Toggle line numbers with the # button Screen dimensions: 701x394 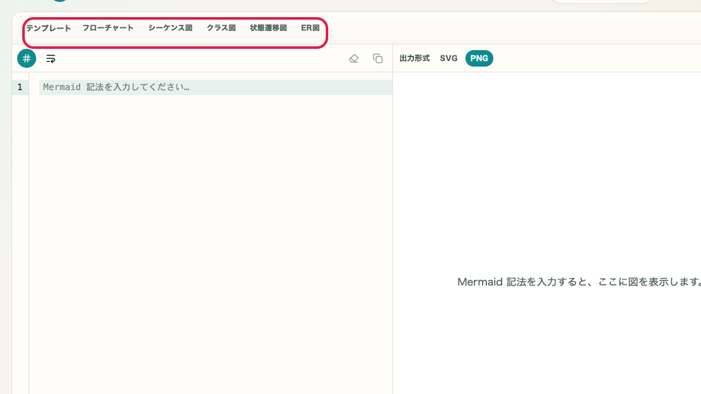[x=27, y=58]
